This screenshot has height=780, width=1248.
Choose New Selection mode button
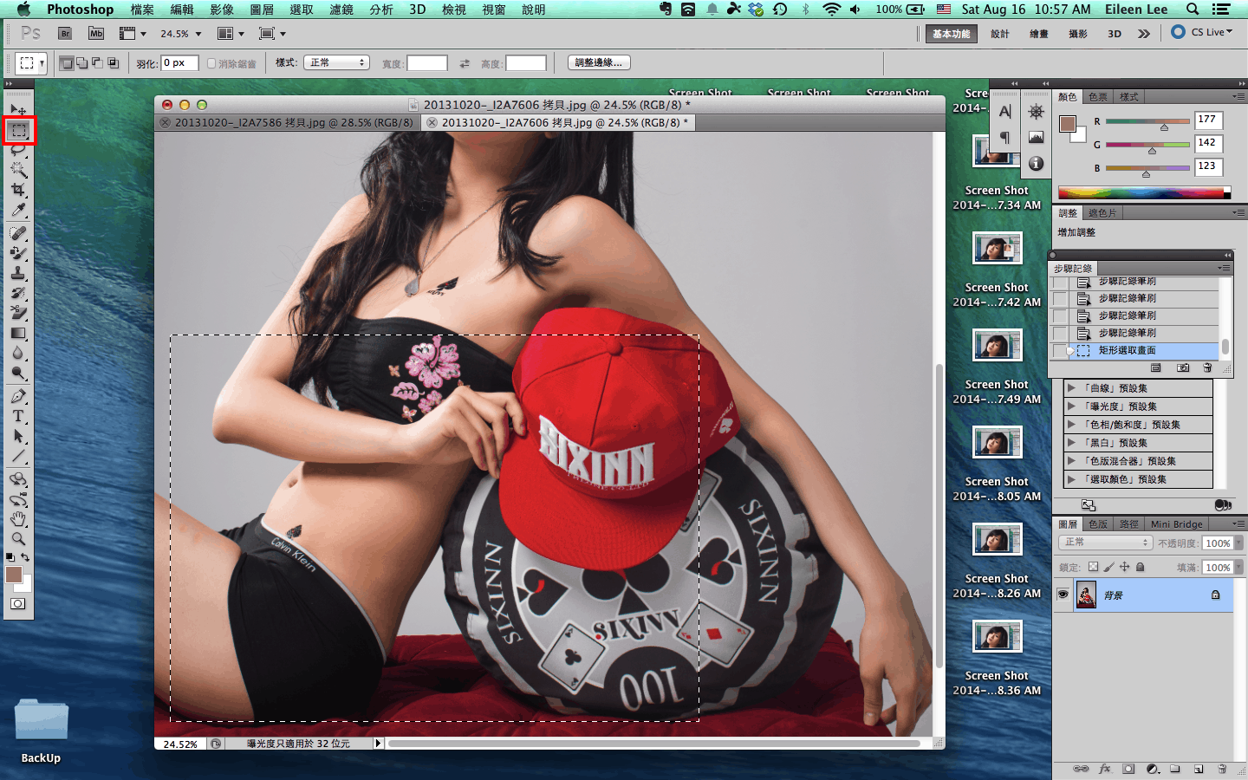point(66,62)
